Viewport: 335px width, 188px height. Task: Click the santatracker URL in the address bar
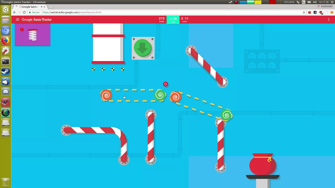[72, 12]
